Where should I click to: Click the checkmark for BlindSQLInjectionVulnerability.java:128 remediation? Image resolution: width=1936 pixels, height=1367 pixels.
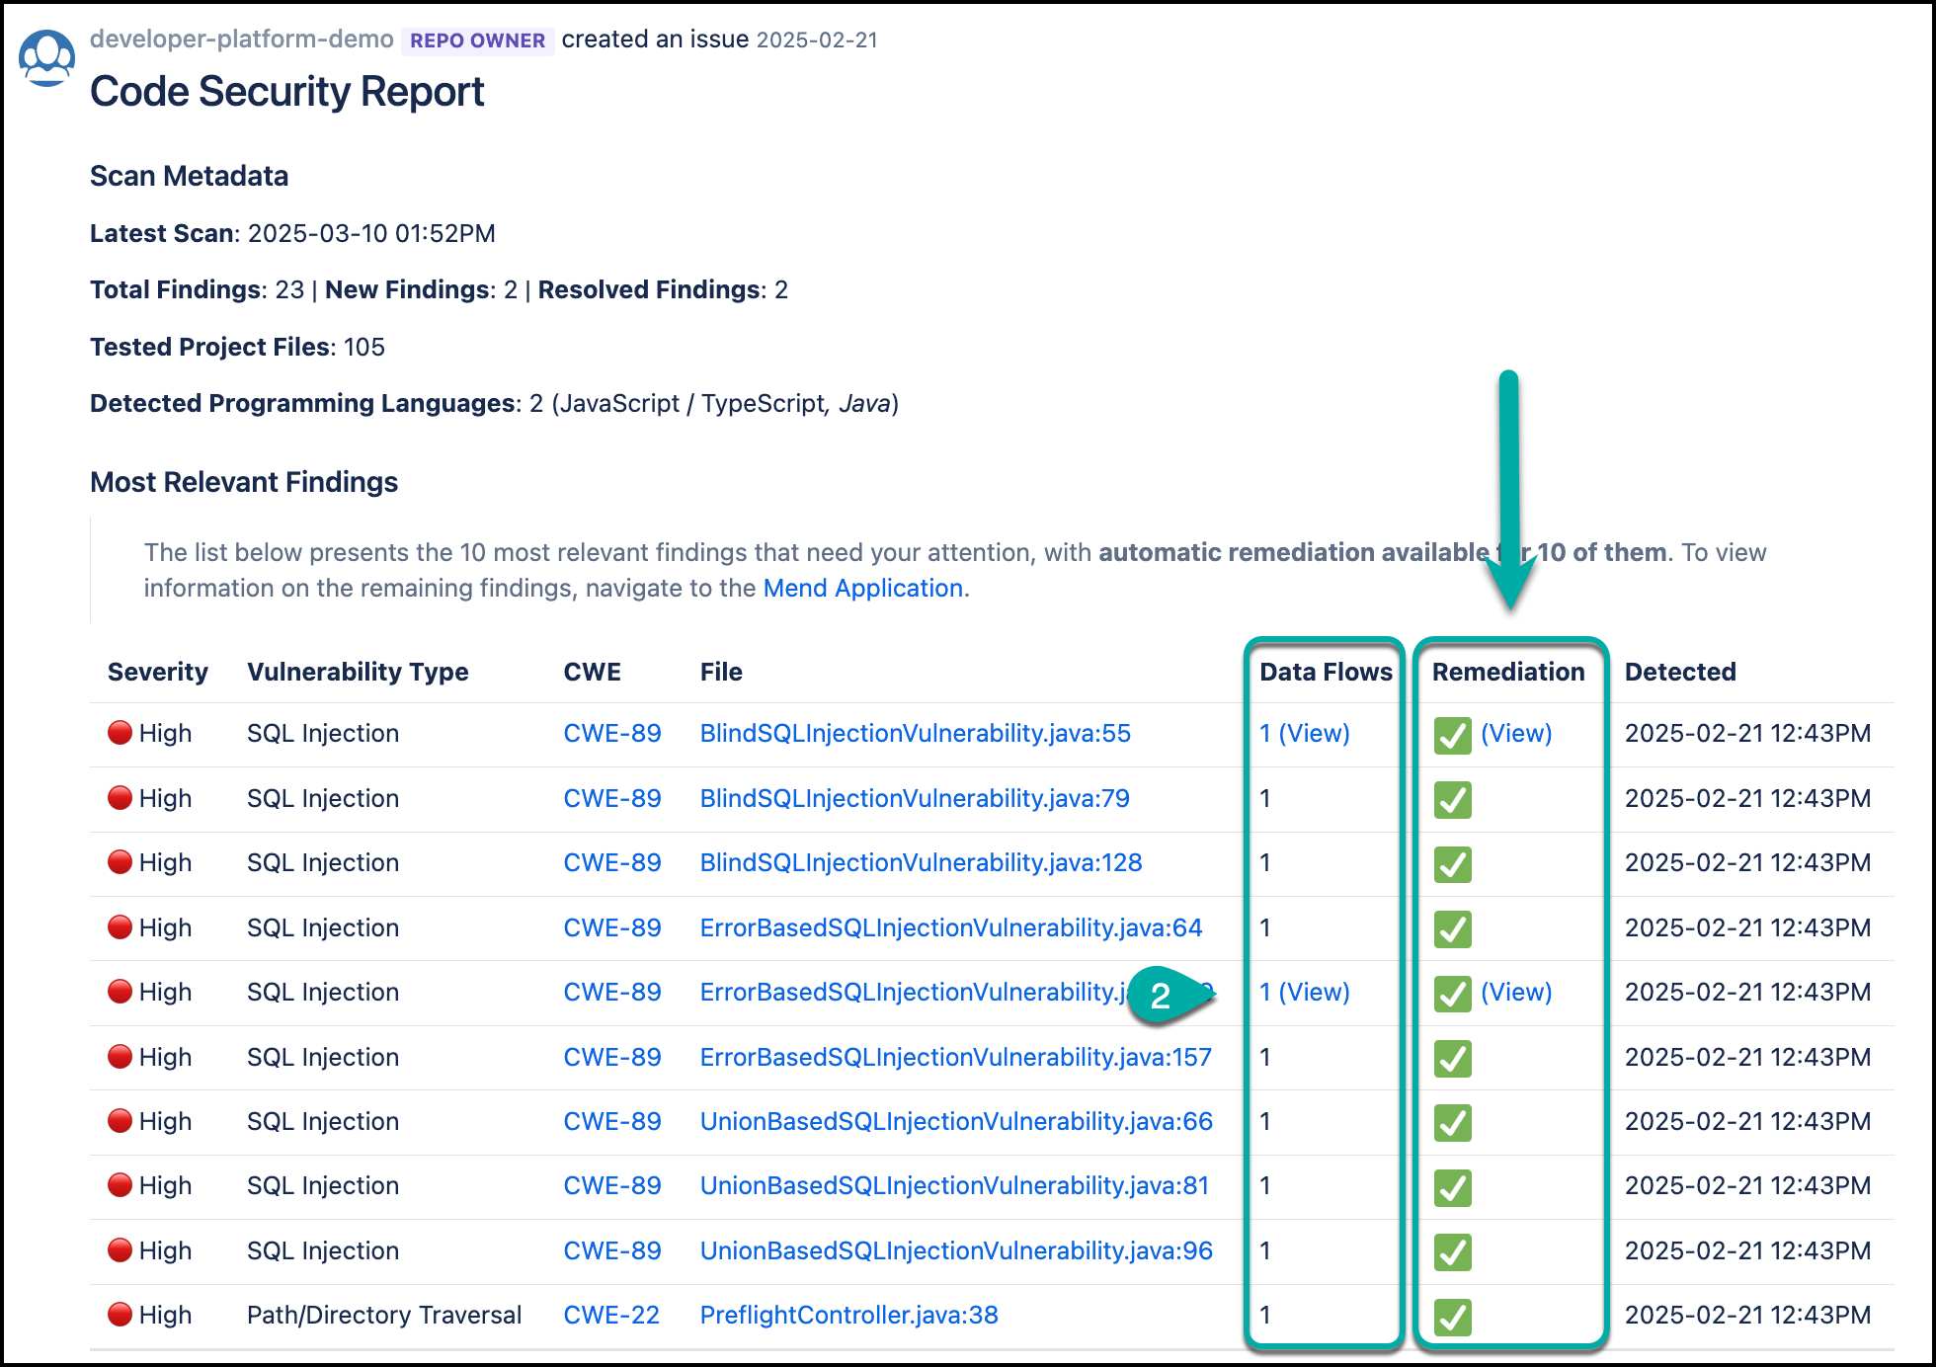1452,864
